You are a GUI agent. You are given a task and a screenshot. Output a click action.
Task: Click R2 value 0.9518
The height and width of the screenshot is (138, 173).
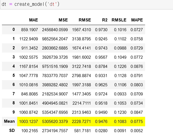101,103
